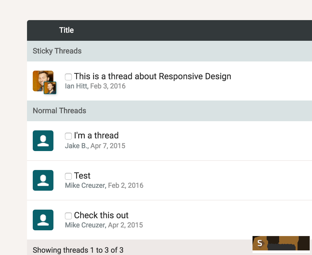Sort by the Title column header
Viewport: 312px width, 255px height.
(66, 30)
